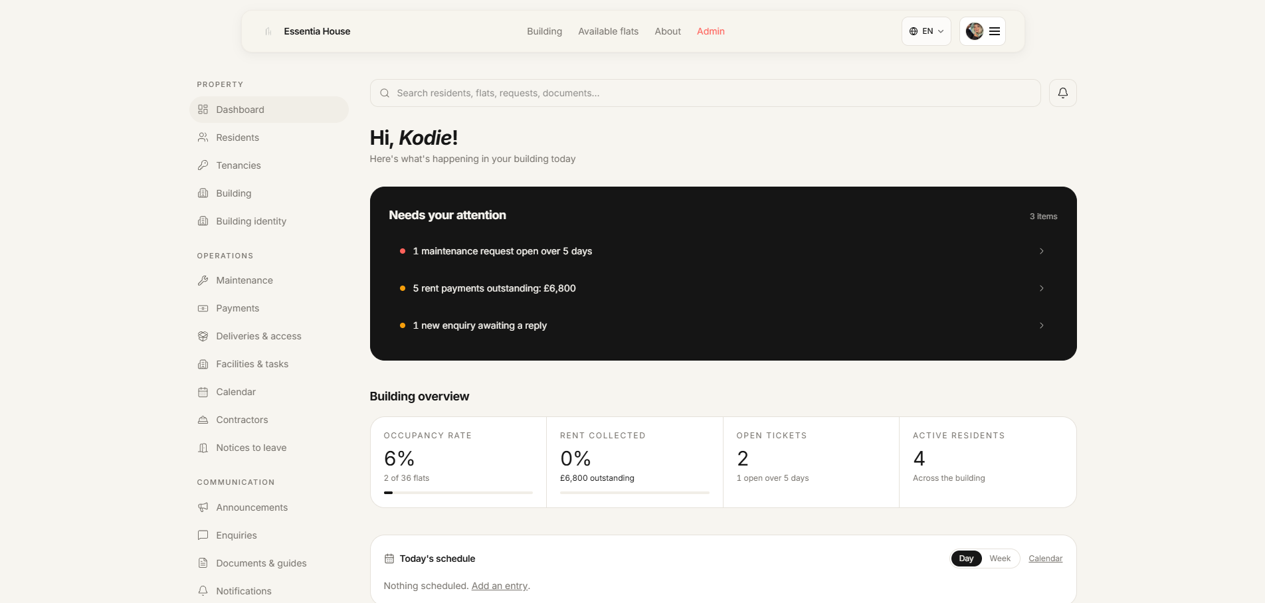The width and height of the screenshot is (1265, 603).
Task: Open the notifications bell button
Action: pyautogui.click(x=1062, y=93)
